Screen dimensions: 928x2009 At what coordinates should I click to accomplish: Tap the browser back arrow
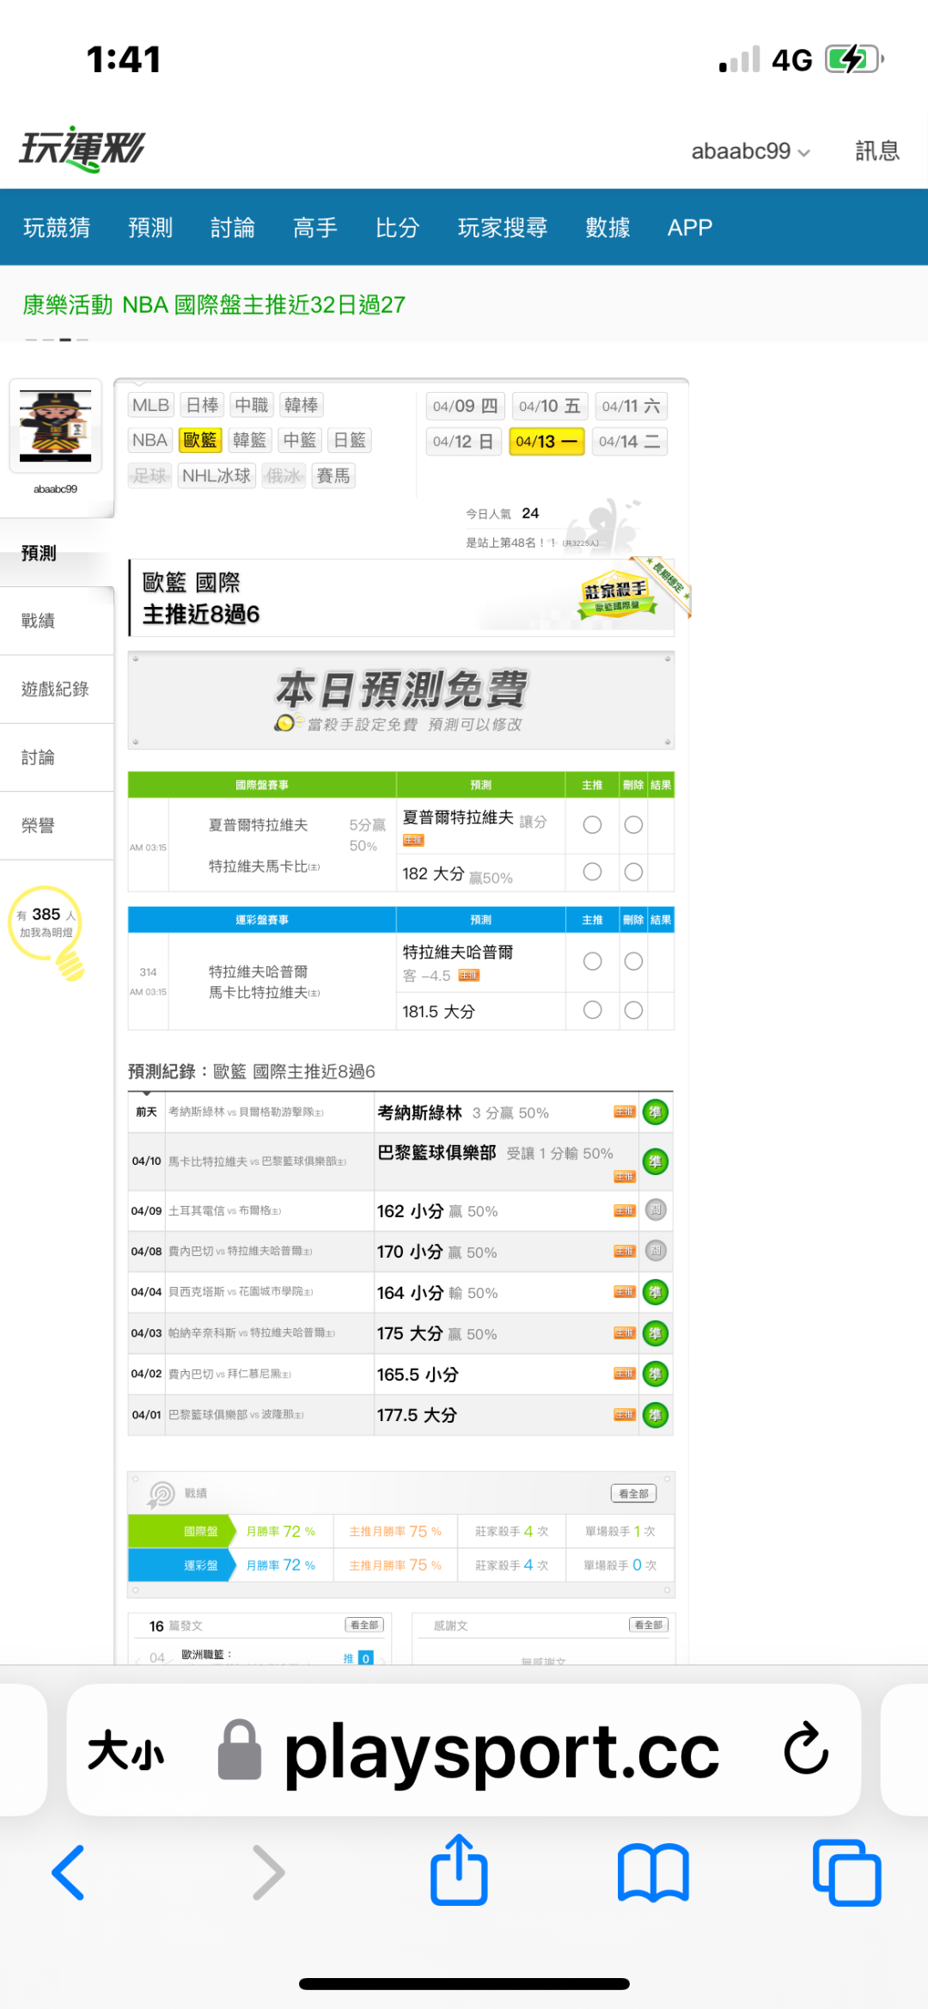pos(69,1872)
